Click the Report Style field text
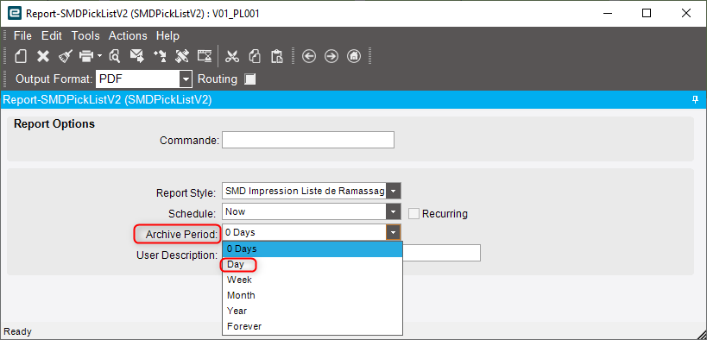Image resolution: width=707 pixels, height=340 pixels. pyautogui.click(x=305, y=192)
